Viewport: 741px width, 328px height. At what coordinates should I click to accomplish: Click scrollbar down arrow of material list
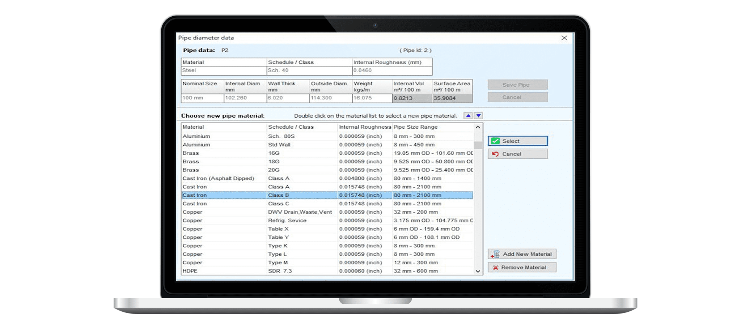(478, 271)
